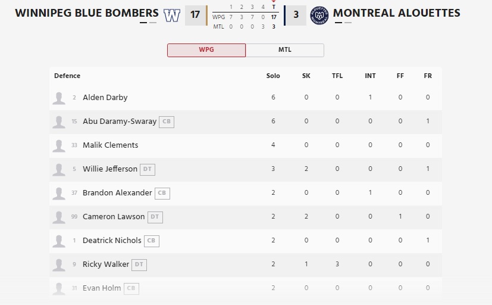Select the WPG team tab
The image size is (492, 305).
[206, 50]
